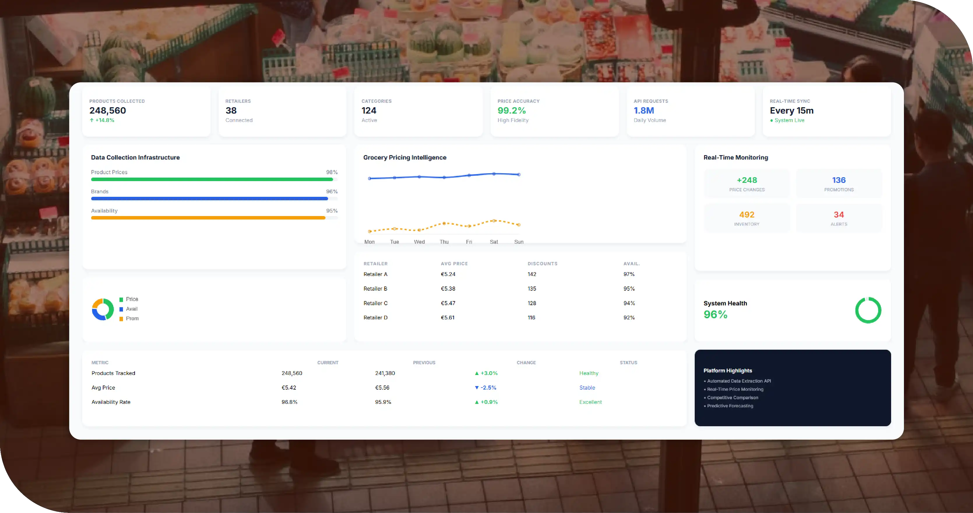Click the Sat point on the dotted orange line
This screenshot has width=973, height=513.
point(494,220)
